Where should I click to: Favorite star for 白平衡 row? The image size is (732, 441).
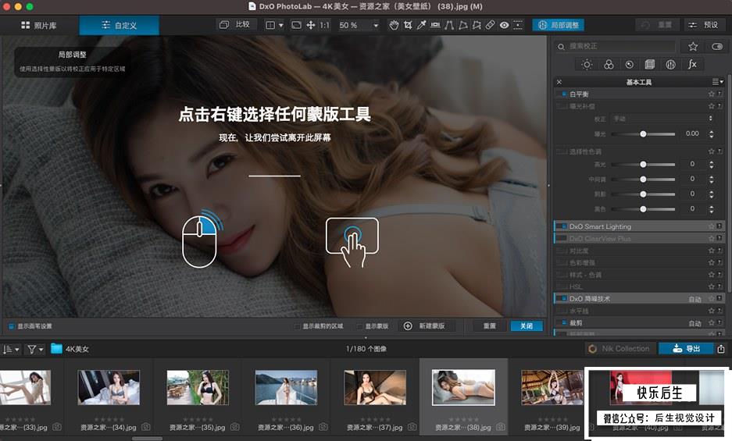712,94
